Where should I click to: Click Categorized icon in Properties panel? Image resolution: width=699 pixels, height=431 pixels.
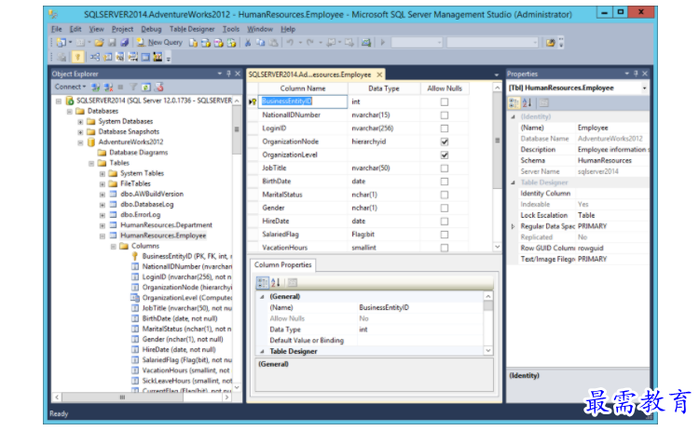514,103
